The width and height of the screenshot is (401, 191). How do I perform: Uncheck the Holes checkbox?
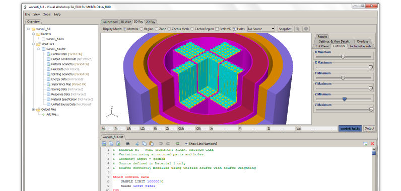point(235,29)
